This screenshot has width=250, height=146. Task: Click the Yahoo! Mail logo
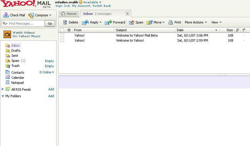[x=26, y=4]
